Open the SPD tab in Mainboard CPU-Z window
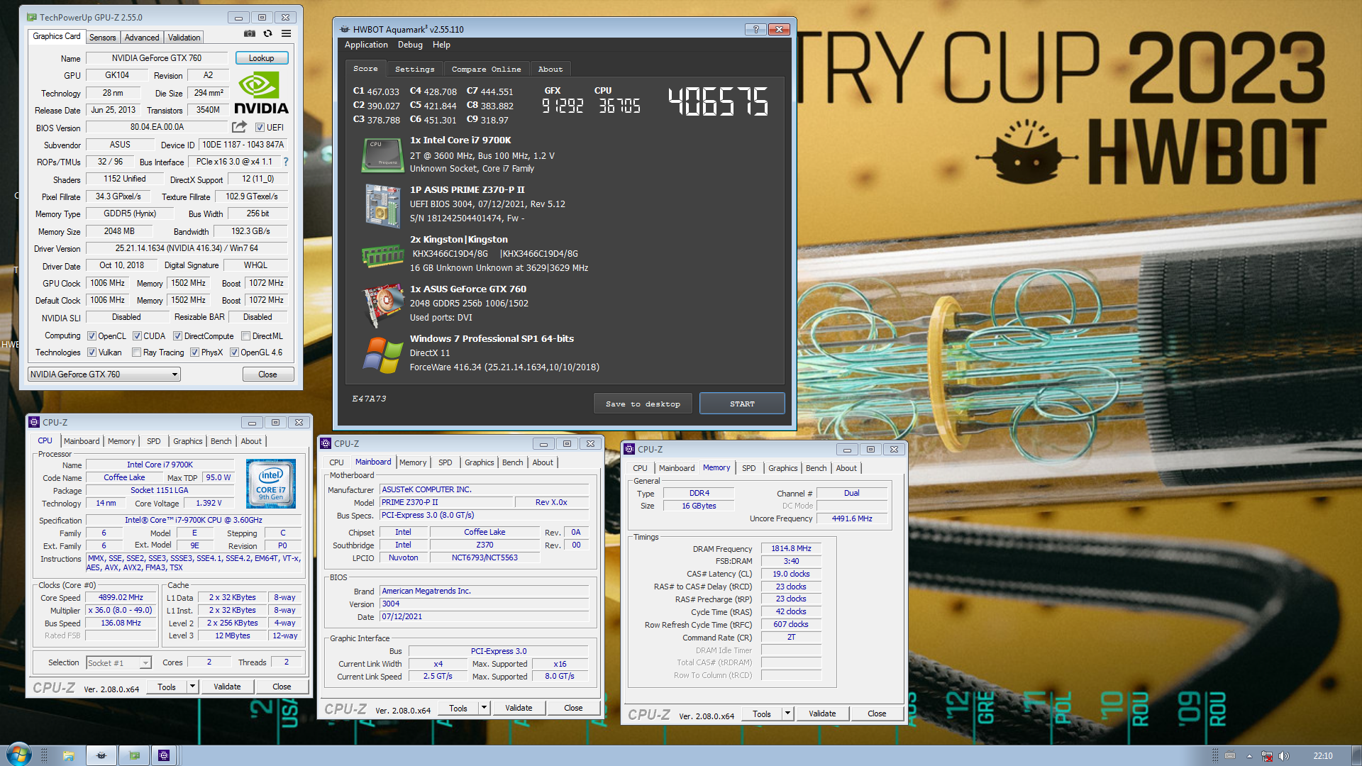The height and width of the screenshot is (766, 1362). 445,462
